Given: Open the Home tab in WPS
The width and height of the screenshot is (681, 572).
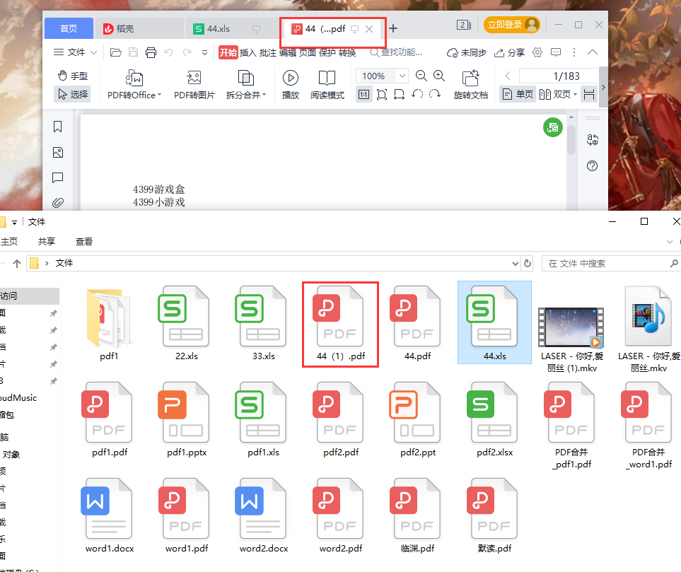Looking at the screenshot, I should coord(69,29).
